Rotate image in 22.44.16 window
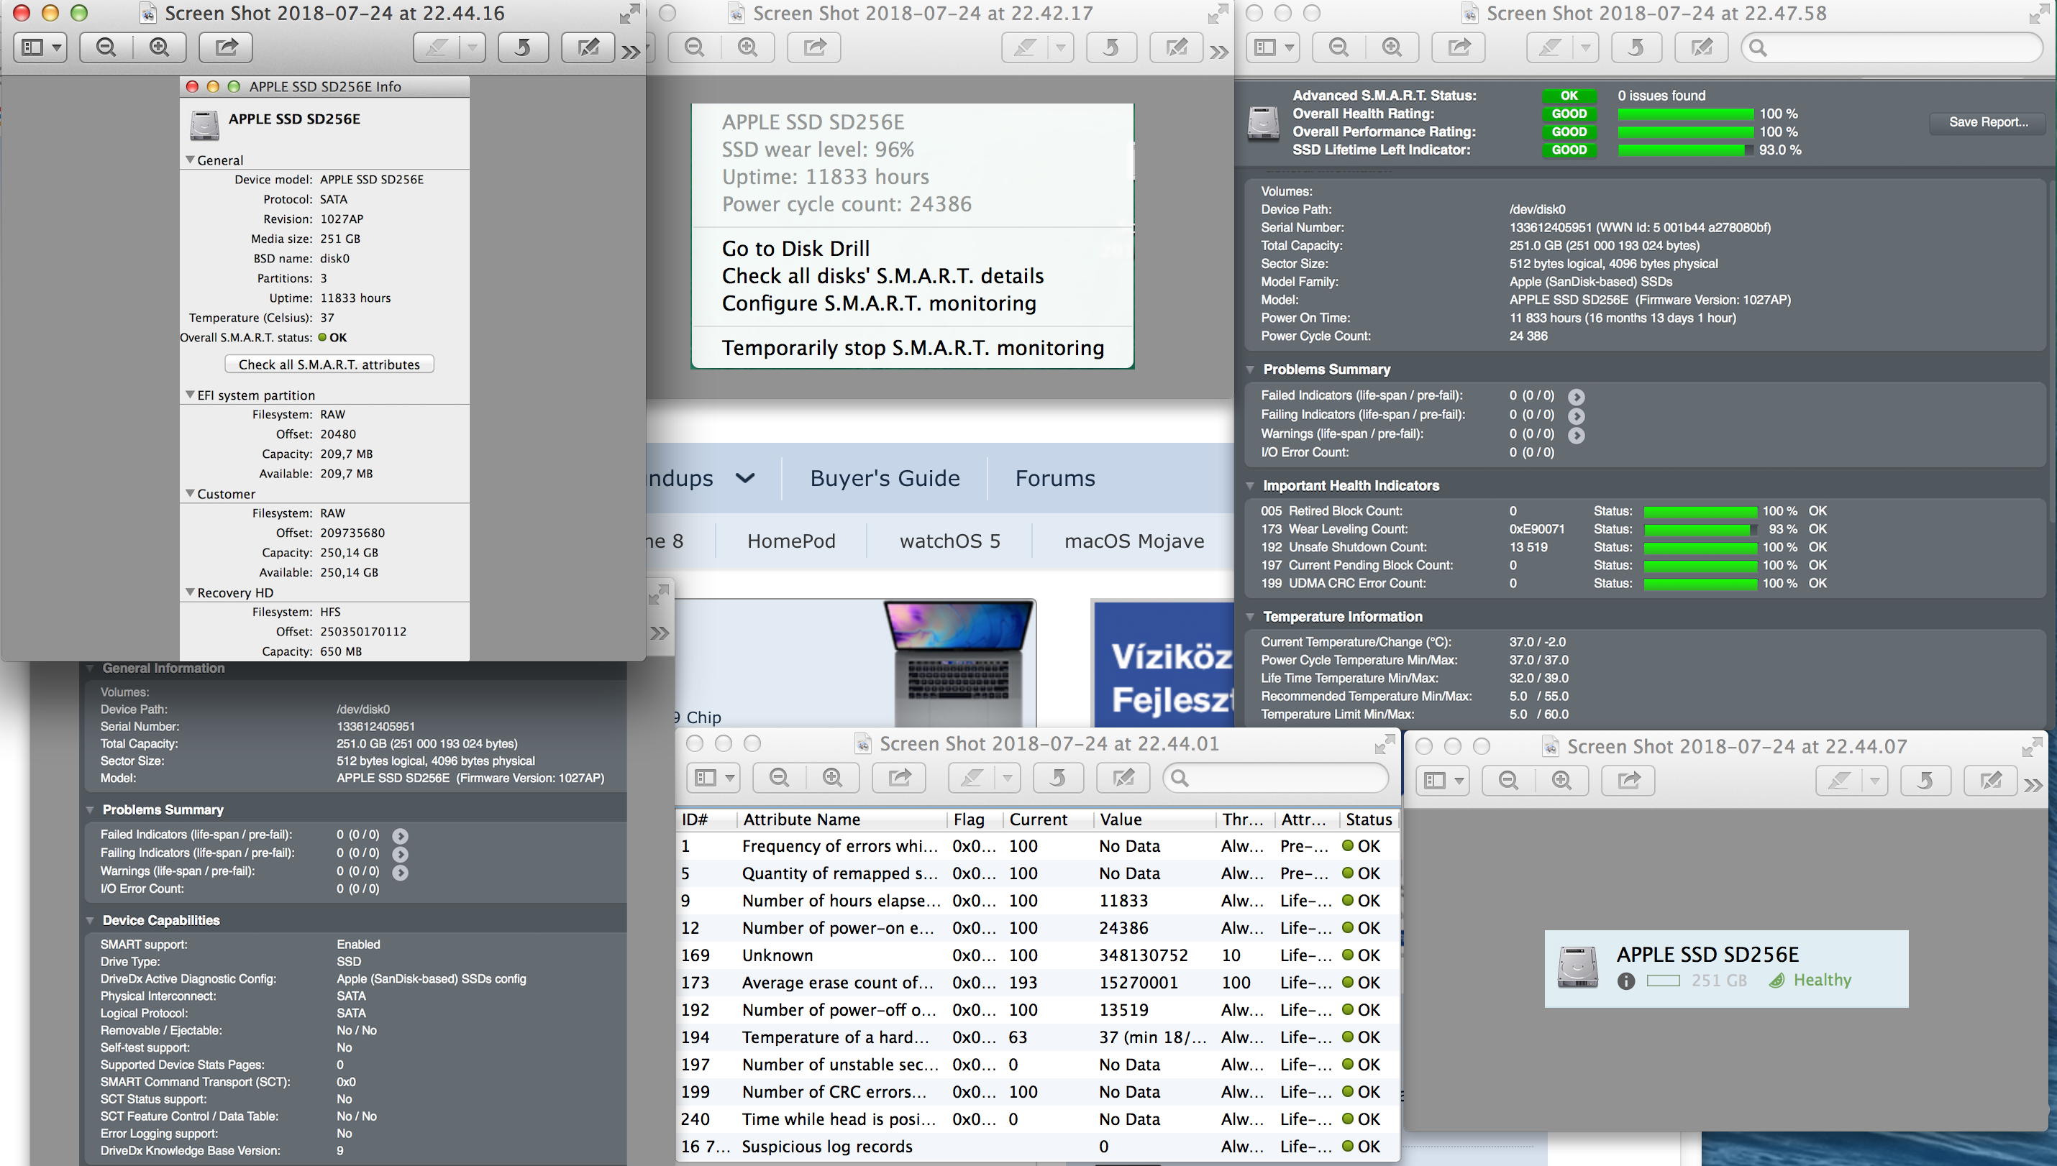 coord(523,47)
